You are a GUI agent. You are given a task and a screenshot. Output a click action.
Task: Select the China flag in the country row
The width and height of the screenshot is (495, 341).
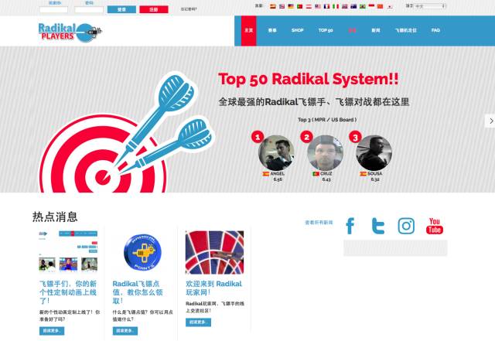click(380, 6)
